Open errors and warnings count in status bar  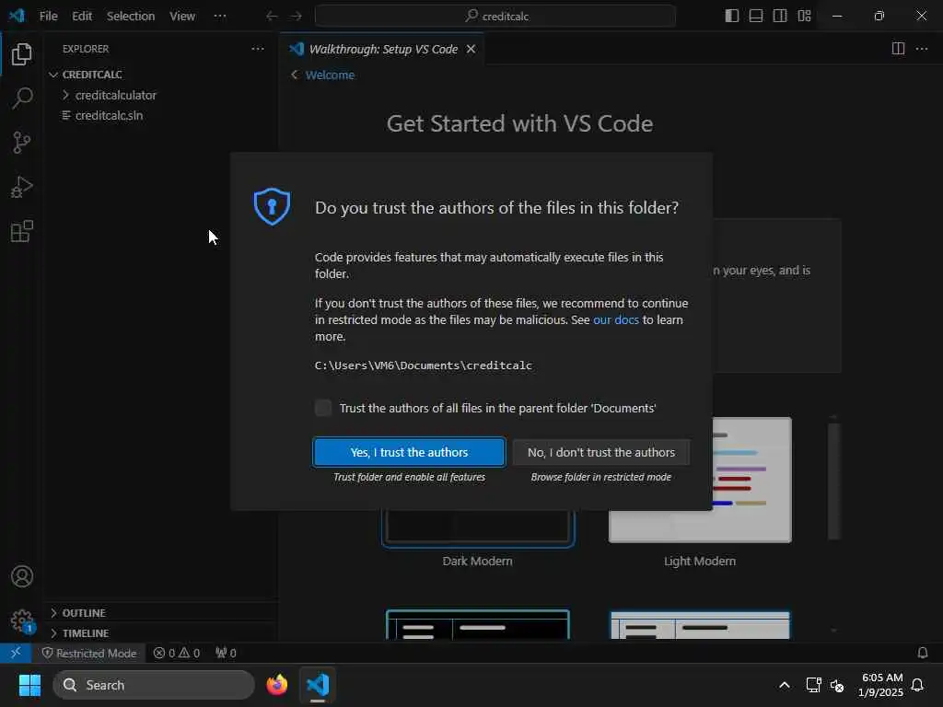176,653
